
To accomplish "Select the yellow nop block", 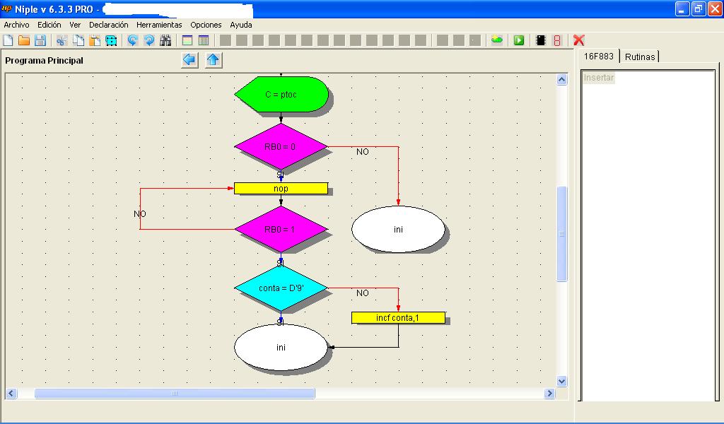I will (x=281, y=188).
